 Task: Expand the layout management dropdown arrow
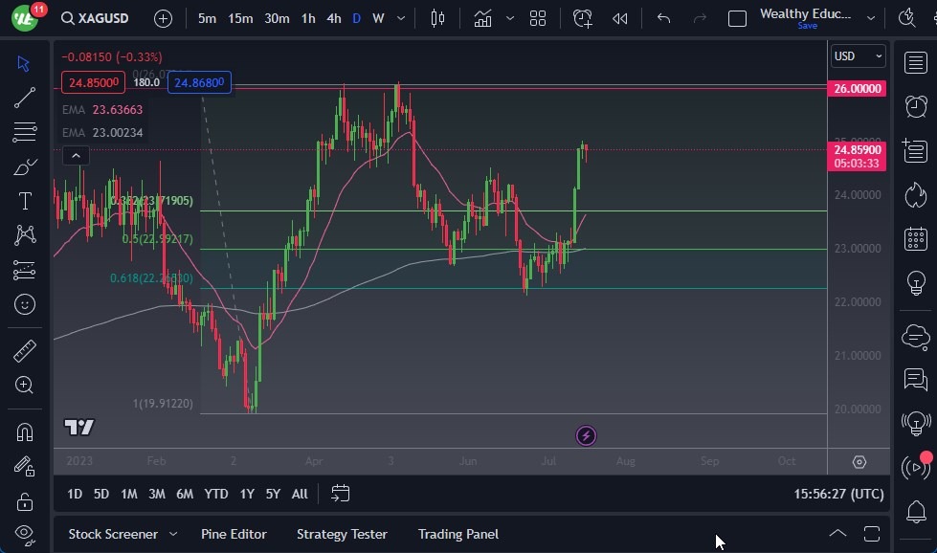tap(871, 18)
